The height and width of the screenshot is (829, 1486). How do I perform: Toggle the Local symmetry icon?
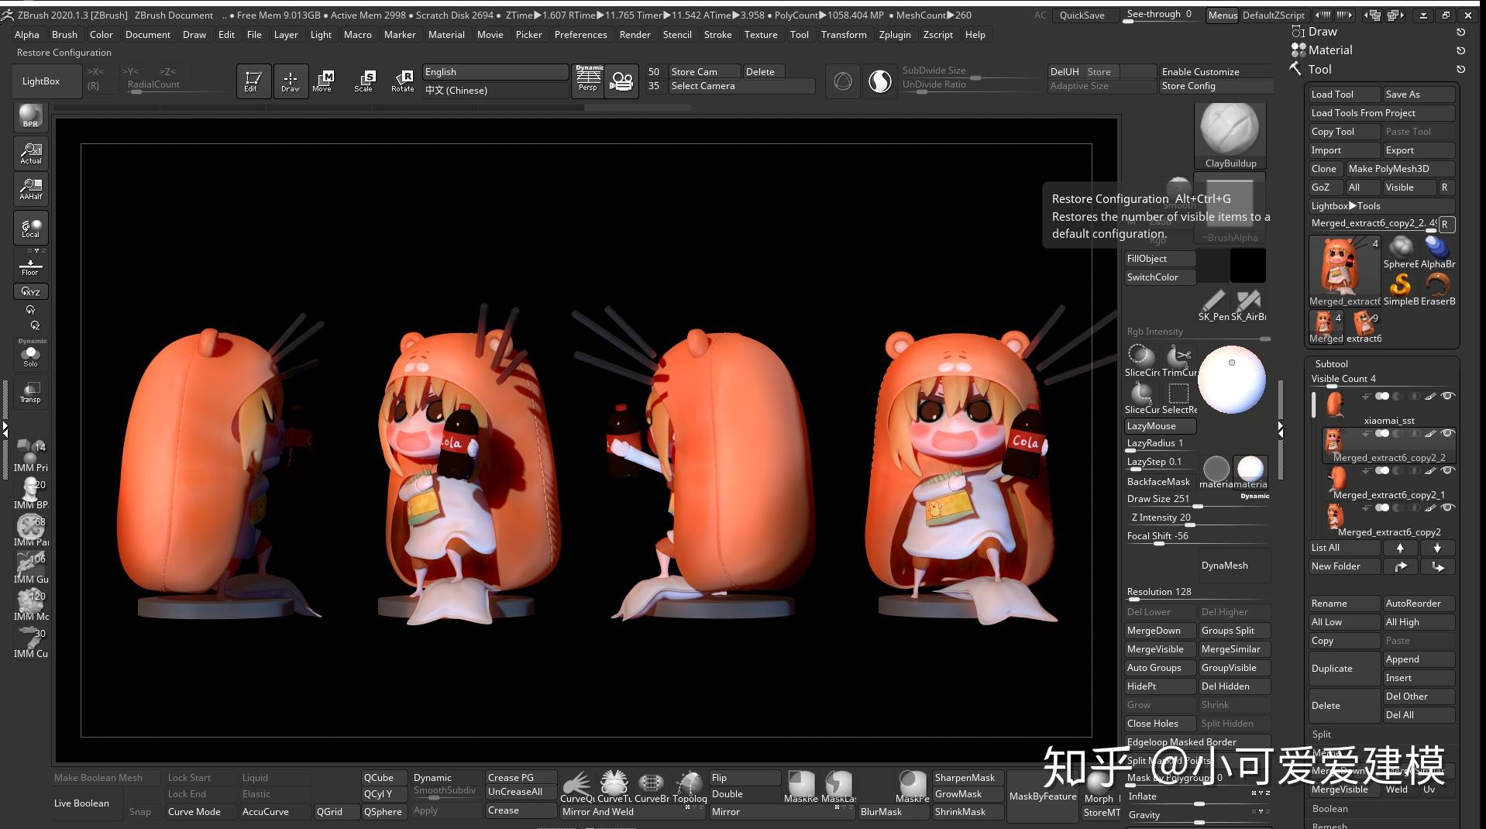[x=31, y=228]
